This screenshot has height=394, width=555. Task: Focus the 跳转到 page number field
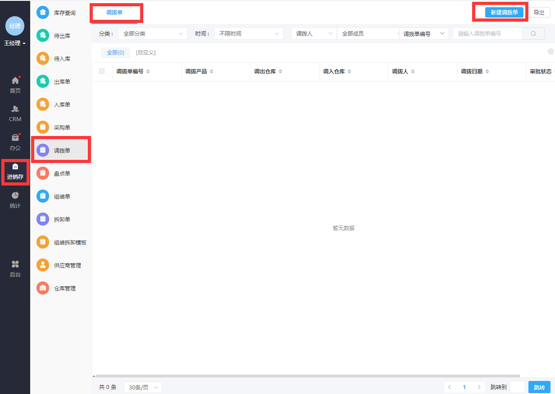pos(518,387)
